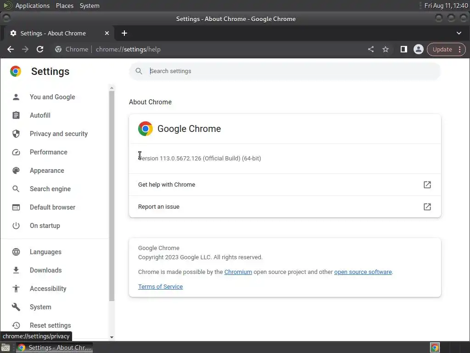Bookmark this tab with the star icon
The image size is (470, 353).
[x=386, y=49]
